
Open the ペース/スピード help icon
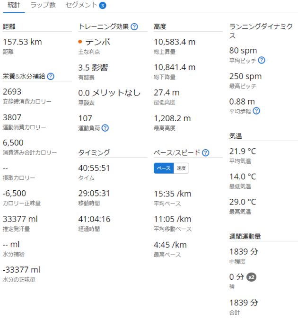(205, 153)
